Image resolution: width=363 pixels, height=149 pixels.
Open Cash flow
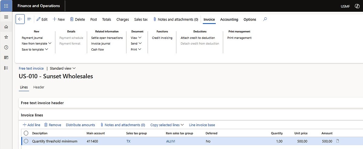97,49
